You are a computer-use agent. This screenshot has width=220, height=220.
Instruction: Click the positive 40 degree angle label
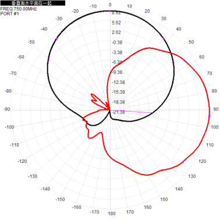(179, 29)
